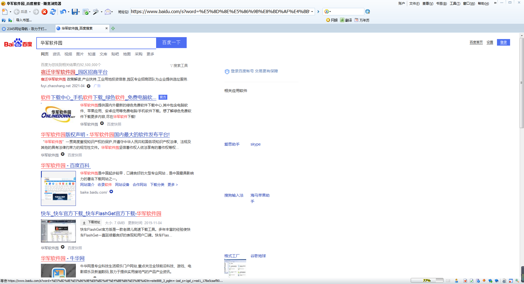Viewport: 524px width, 284px height.
Task: Save the page with the floppy disk icon
Action: click(75, 12)
